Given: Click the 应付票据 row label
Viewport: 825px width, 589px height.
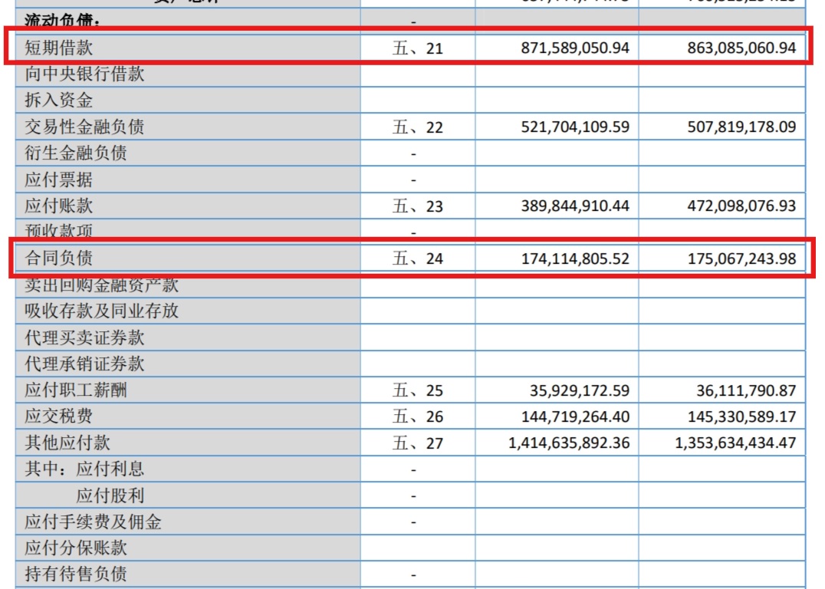Looking at the screenshot, I should point(58,179).
